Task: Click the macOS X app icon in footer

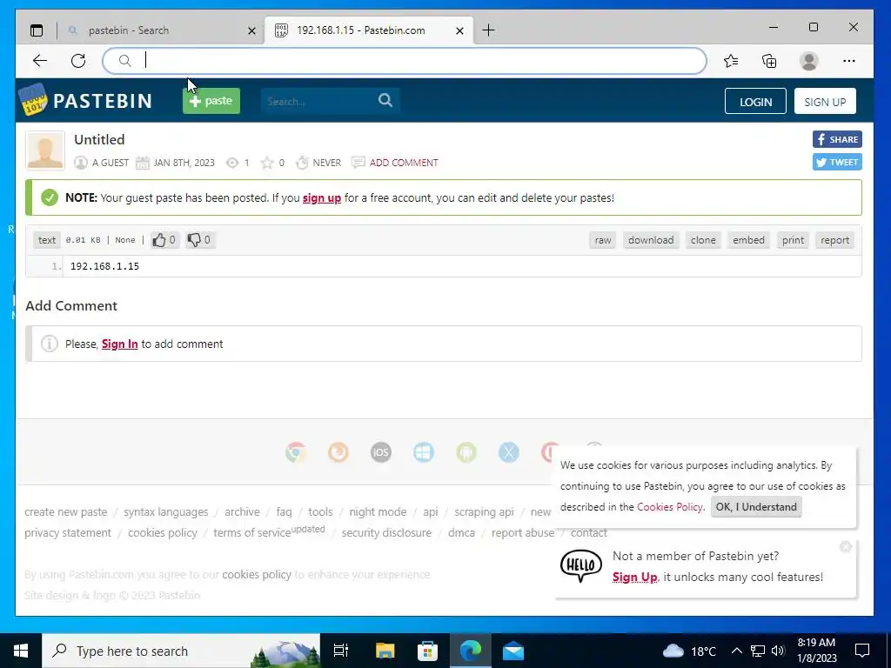Action: 508,452
